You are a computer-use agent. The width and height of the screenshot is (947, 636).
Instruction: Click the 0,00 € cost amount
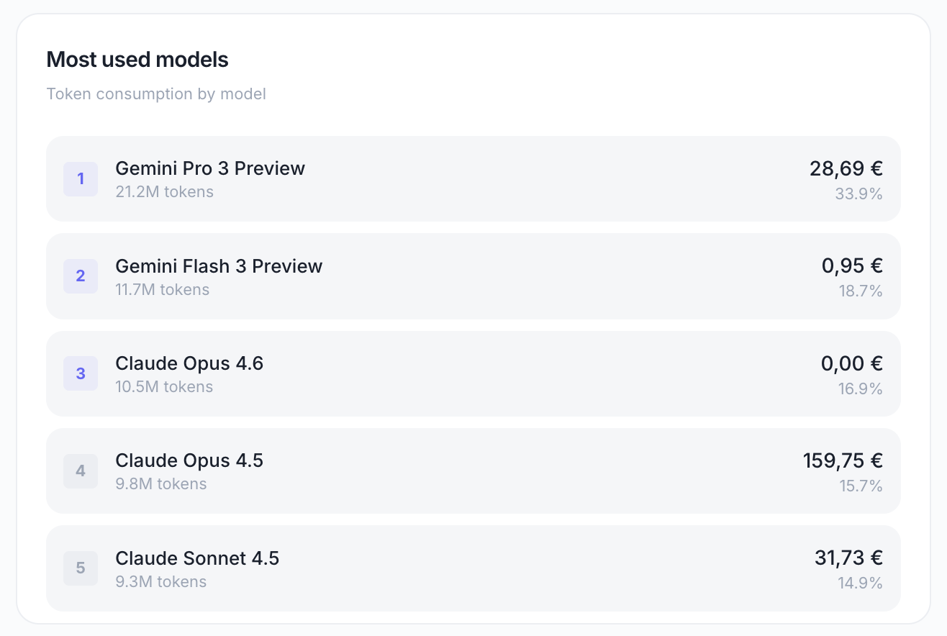pyautogui.click(x=852, y=363)
